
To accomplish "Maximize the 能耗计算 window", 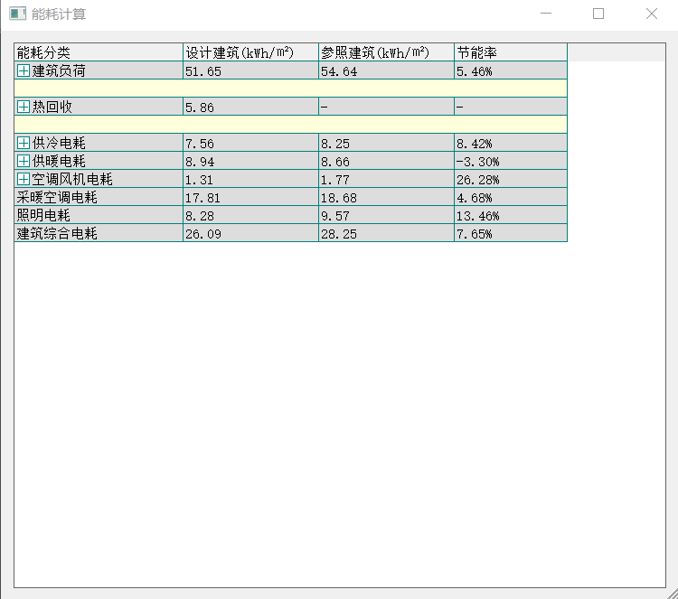I will pyautogui.click(x=598, y=14).
